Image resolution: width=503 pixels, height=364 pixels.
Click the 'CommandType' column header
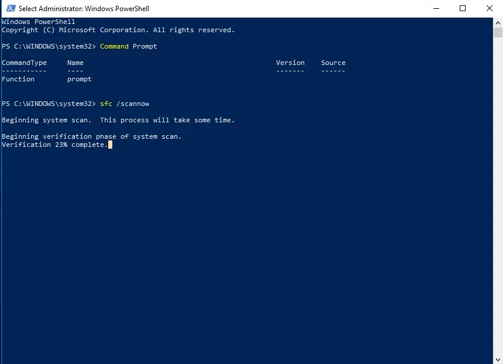25,63
